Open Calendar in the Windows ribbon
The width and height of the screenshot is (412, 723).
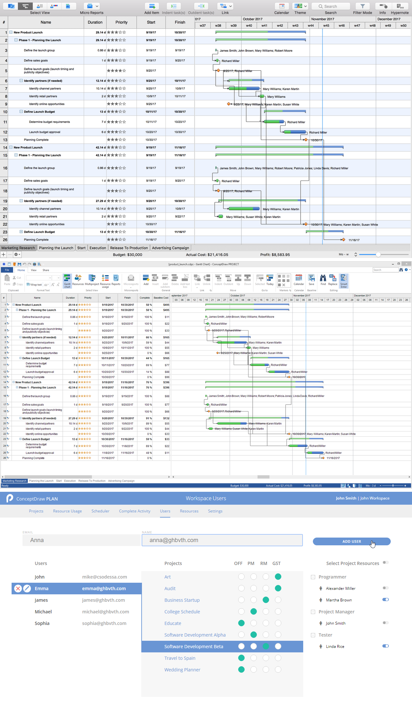pos(299,280)
